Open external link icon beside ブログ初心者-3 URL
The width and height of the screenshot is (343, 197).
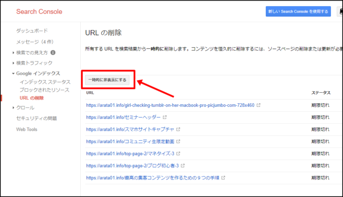pyautogui.click(x=183, y=166)
